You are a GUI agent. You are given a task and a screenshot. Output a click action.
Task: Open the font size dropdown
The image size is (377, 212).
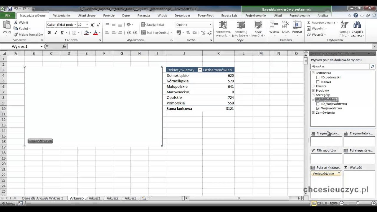(x=87, y=25)
